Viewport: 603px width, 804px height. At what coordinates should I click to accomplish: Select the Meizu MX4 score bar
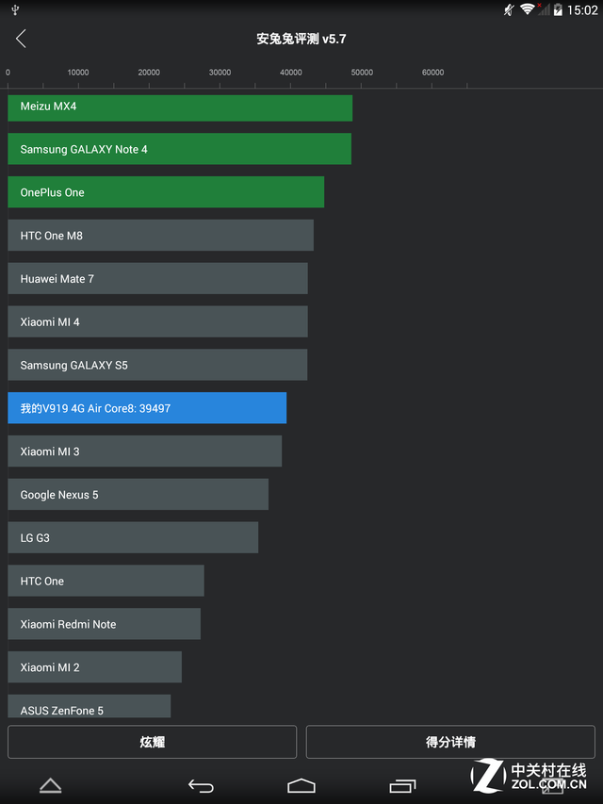click(180, 107)
